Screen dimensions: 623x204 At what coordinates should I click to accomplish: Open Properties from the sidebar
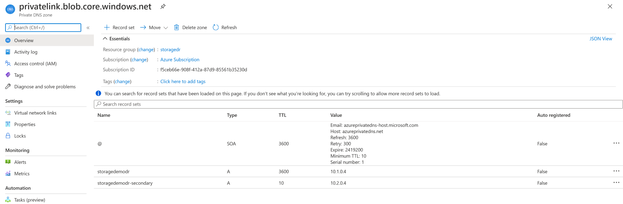(25, 124)
